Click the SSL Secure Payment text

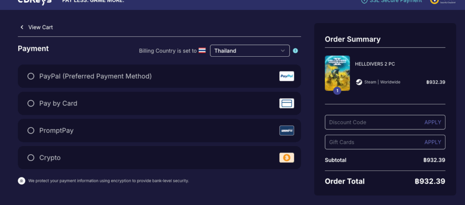point(396,1)
